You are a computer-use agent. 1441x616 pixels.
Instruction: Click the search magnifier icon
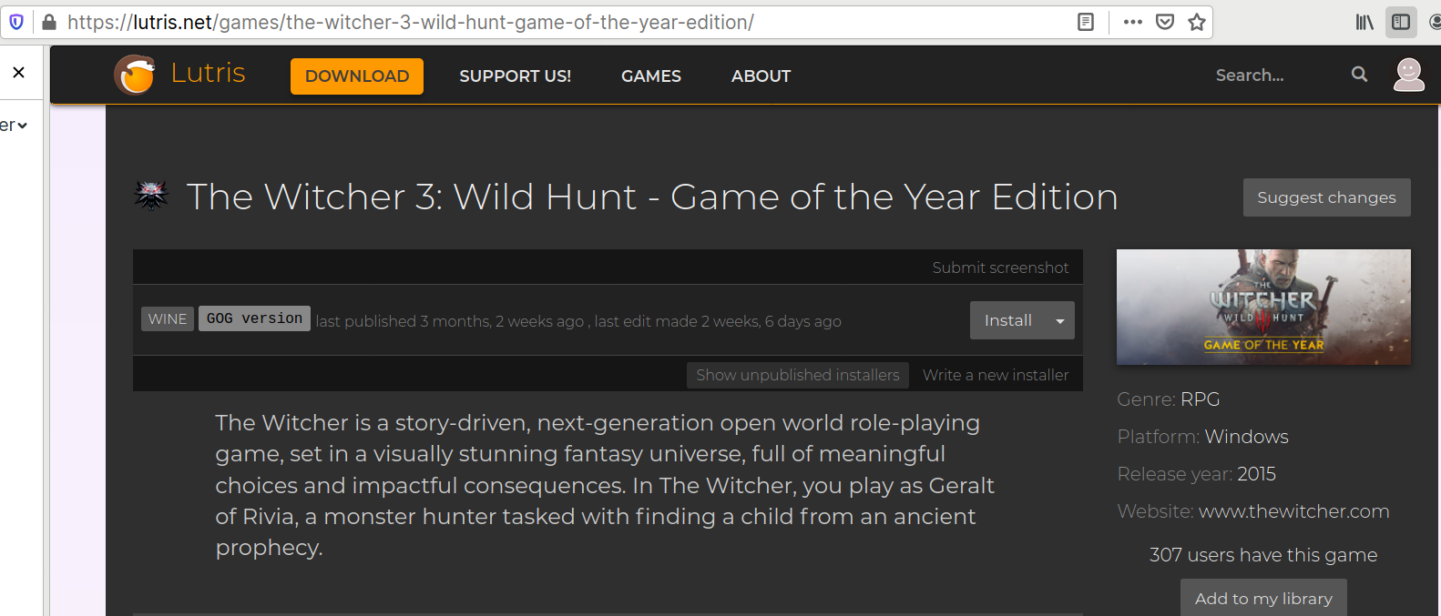(x=1359, y=75)
